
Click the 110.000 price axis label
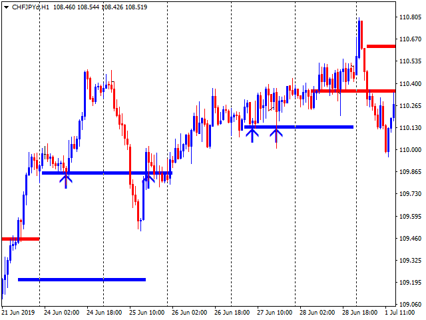point(410,150)
